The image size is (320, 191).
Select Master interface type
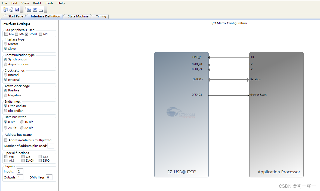(5, 44)
